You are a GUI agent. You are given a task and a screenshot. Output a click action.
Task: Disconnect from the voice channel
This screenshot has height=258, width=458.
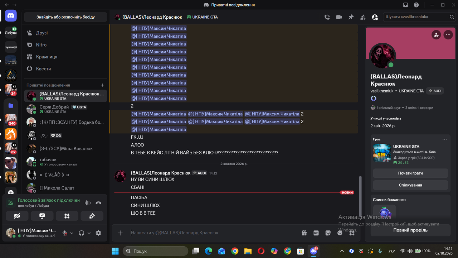(x=98, y=203)
